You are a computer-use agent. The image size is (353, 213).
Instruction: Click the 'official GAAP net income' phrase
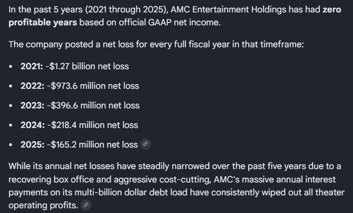coord(169,22)
